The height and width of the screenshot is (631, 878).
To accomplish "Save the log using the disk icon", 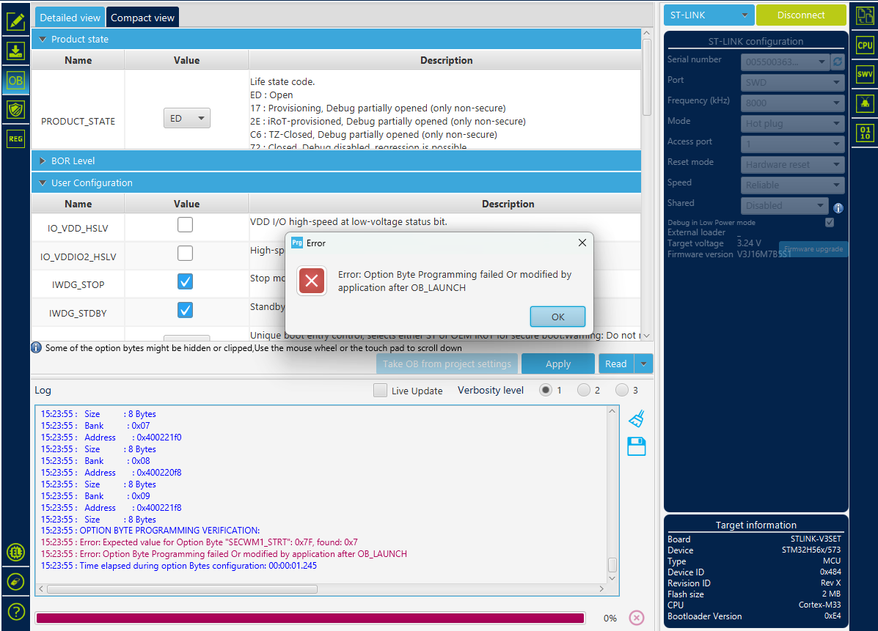I will click(x=636, y=446).
